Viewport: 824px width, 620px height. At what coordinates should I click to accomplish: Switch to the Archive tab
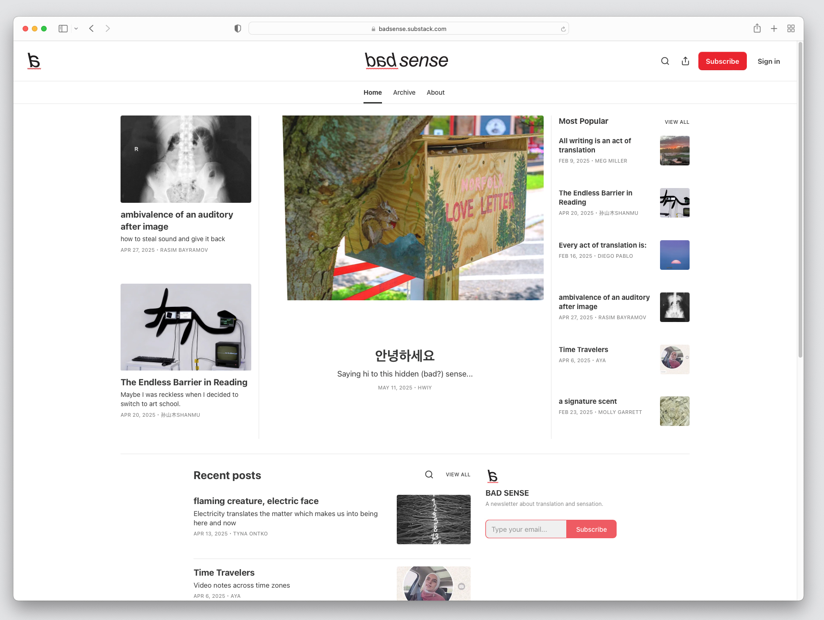tap(404, 92)
